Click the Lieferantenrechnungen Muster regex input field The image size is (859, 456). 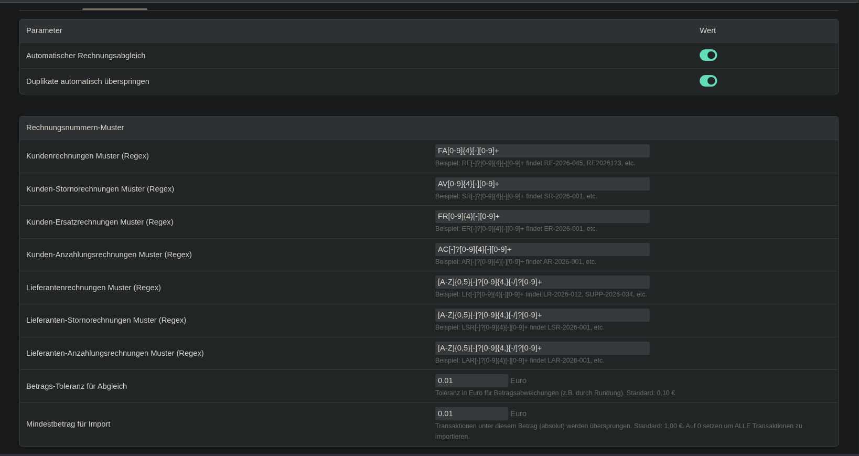coord(542,282)
